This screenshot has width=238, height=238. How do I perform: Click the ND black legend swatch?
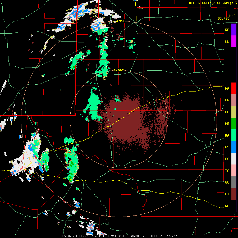click(234, 206)
